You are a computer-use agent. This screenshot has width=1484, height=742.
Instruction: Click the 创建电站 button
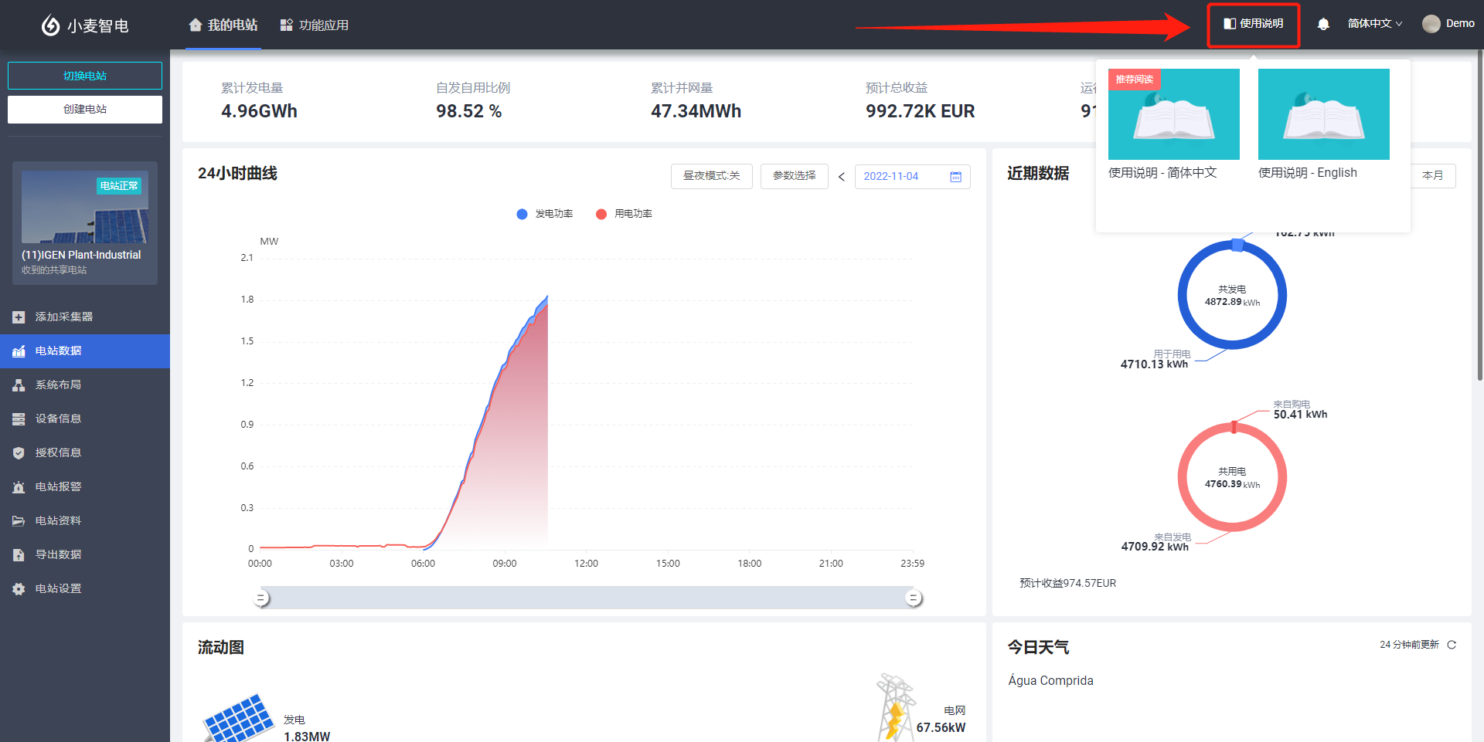coord(85,110)
